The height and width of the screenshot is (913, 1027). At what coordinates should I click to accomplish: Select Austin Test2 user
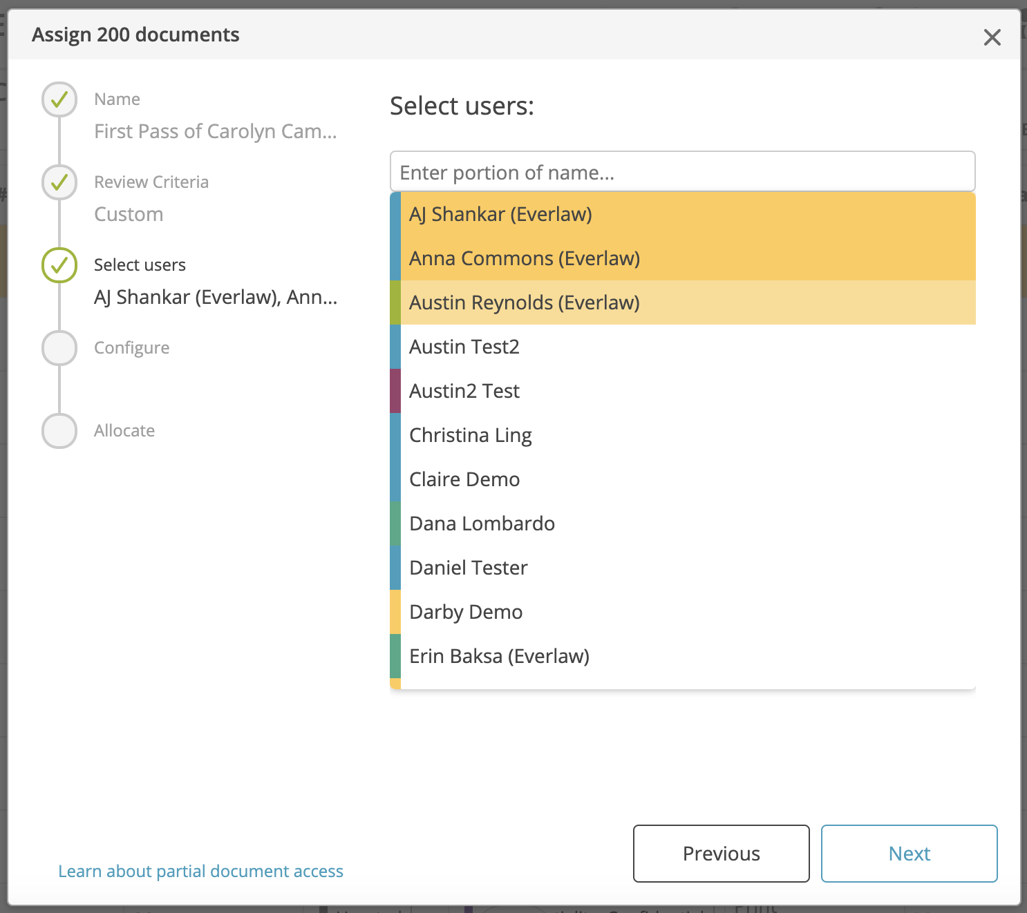(x=683, y=347)
